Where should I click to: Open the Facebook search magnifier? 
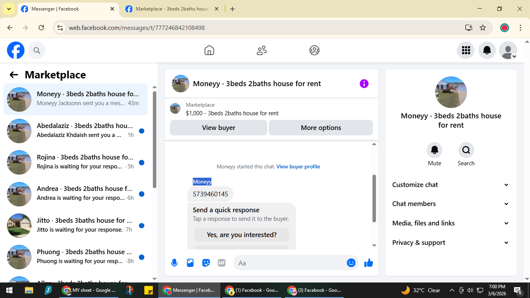click(x=37, y=50)
